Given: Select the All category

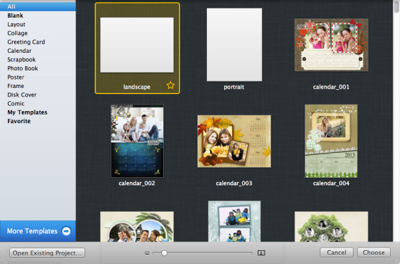Looking at the screenshot, I should [x=38, y=7].
